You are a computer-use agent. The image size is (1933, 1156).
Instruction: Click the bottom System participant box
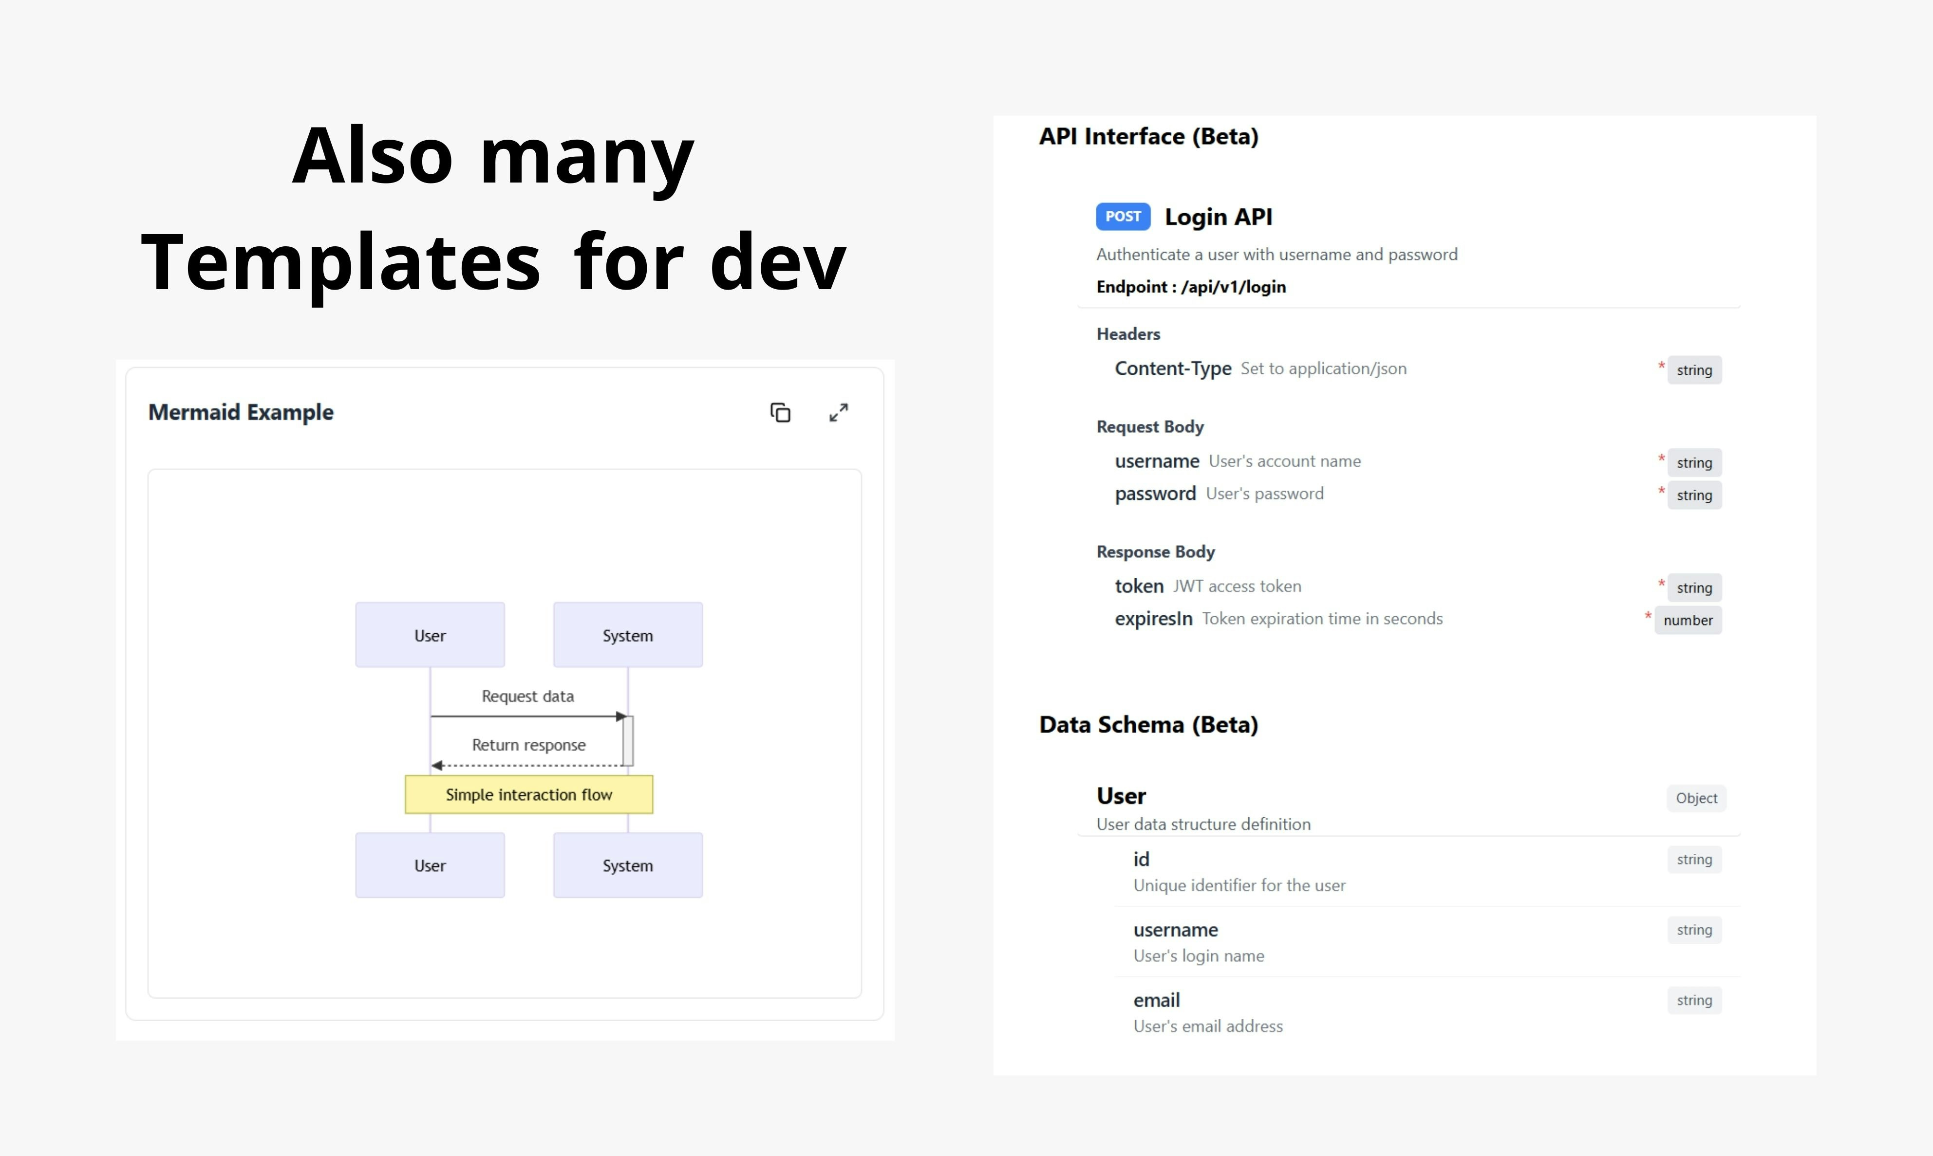[x=628, y=865]
